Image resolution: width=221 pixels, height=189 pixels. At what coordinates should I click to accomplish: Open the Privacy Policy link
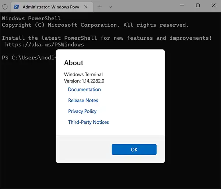[82, 111]
